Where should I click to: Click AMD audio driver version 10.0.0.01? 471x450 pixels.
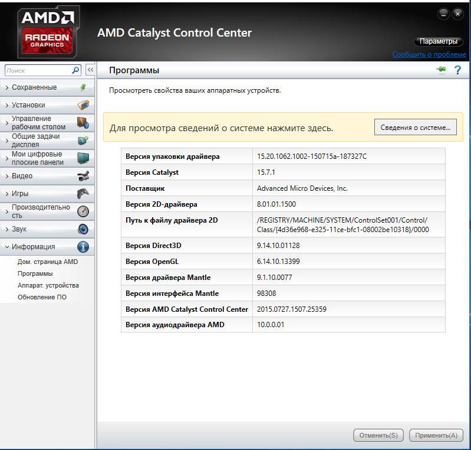[271, 325]
